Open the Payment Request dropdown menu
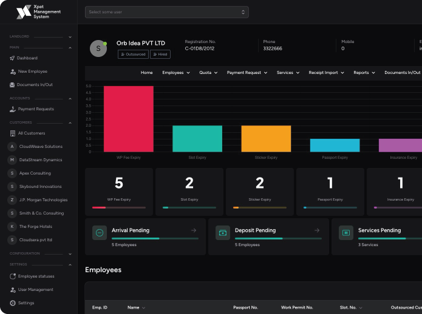 247,73
